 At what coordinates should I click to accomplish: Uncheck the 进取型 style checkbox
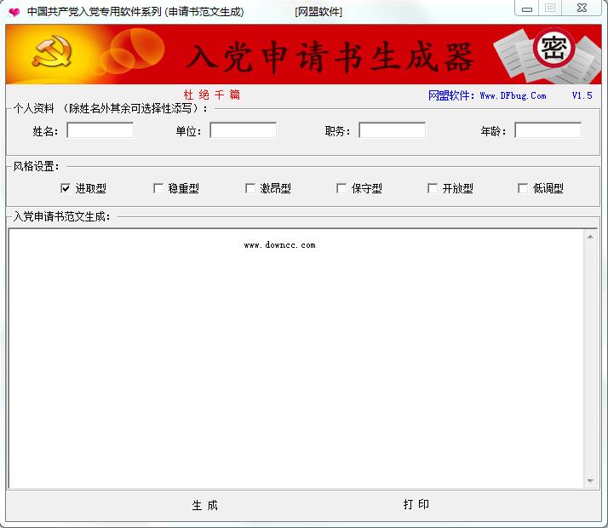pos(66,188)
